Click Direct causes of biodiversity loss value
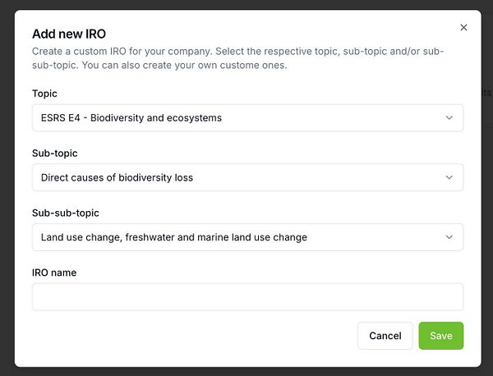 117,177
